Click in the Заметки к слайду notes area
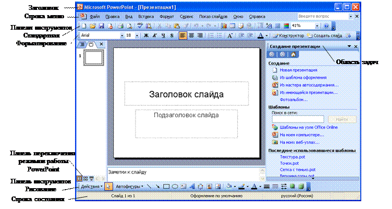The height and width of the screenshot is (209, 392). 183,174
